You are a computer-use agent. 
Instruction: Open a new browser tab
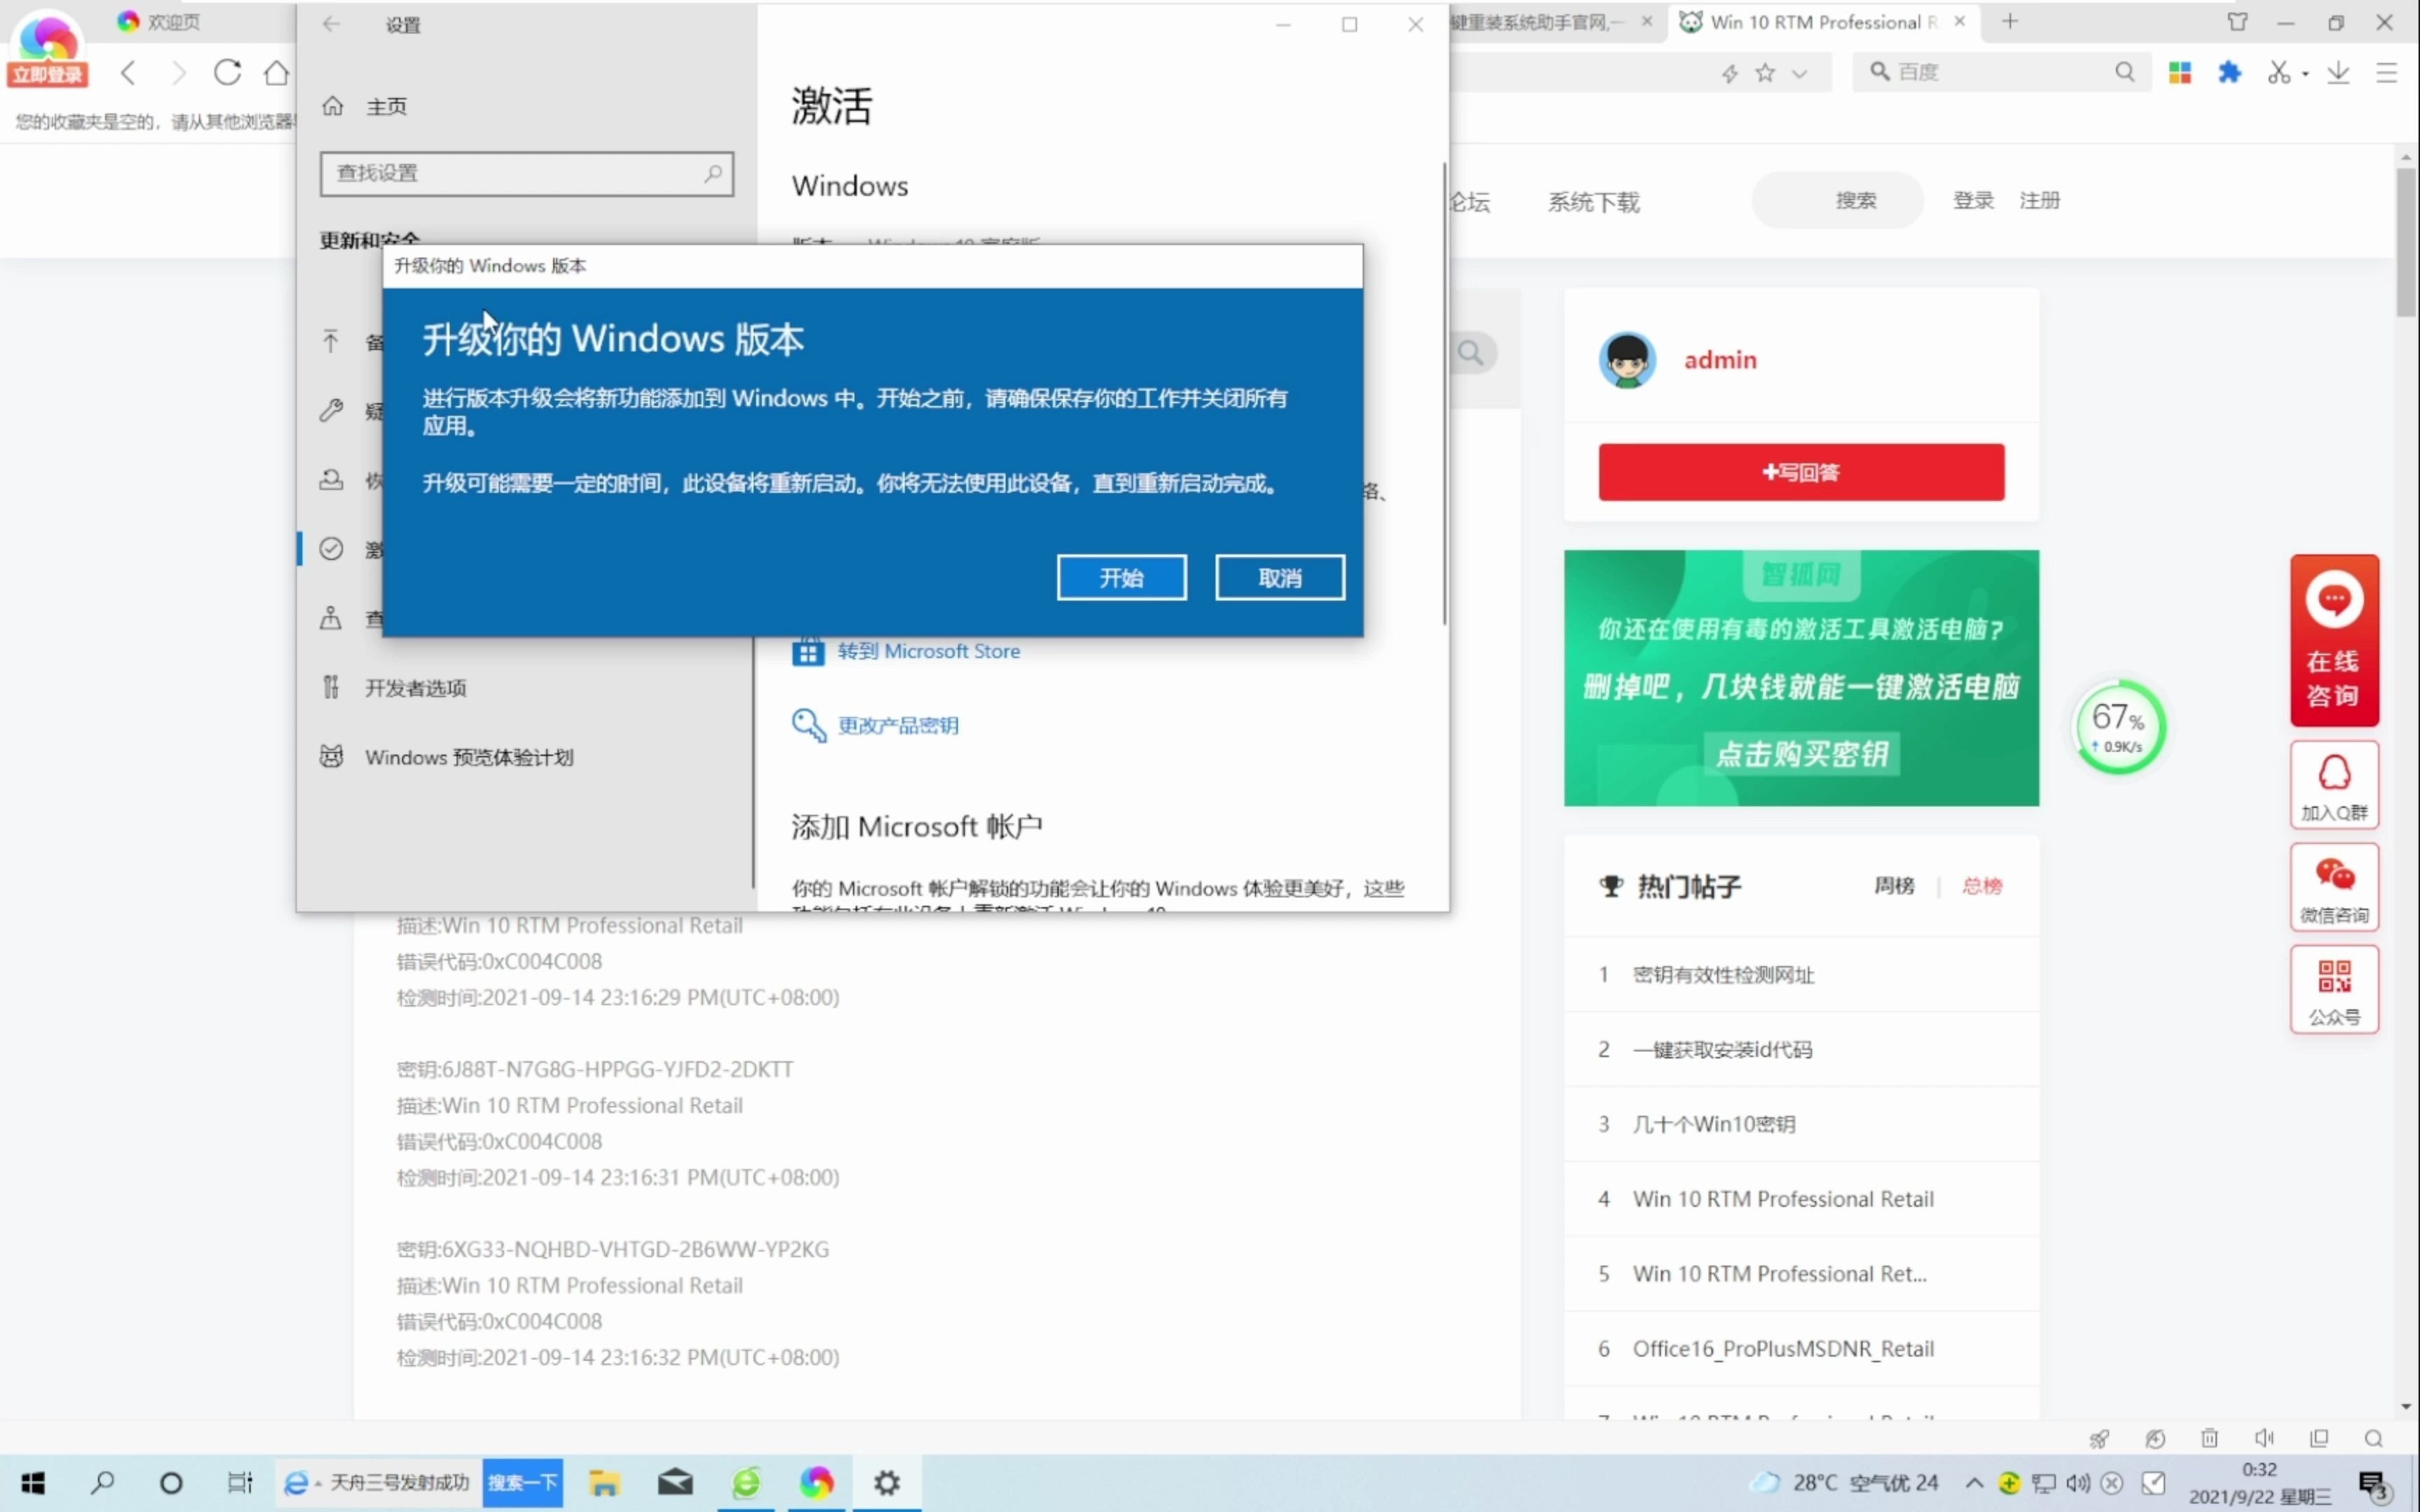[2010, 21]
